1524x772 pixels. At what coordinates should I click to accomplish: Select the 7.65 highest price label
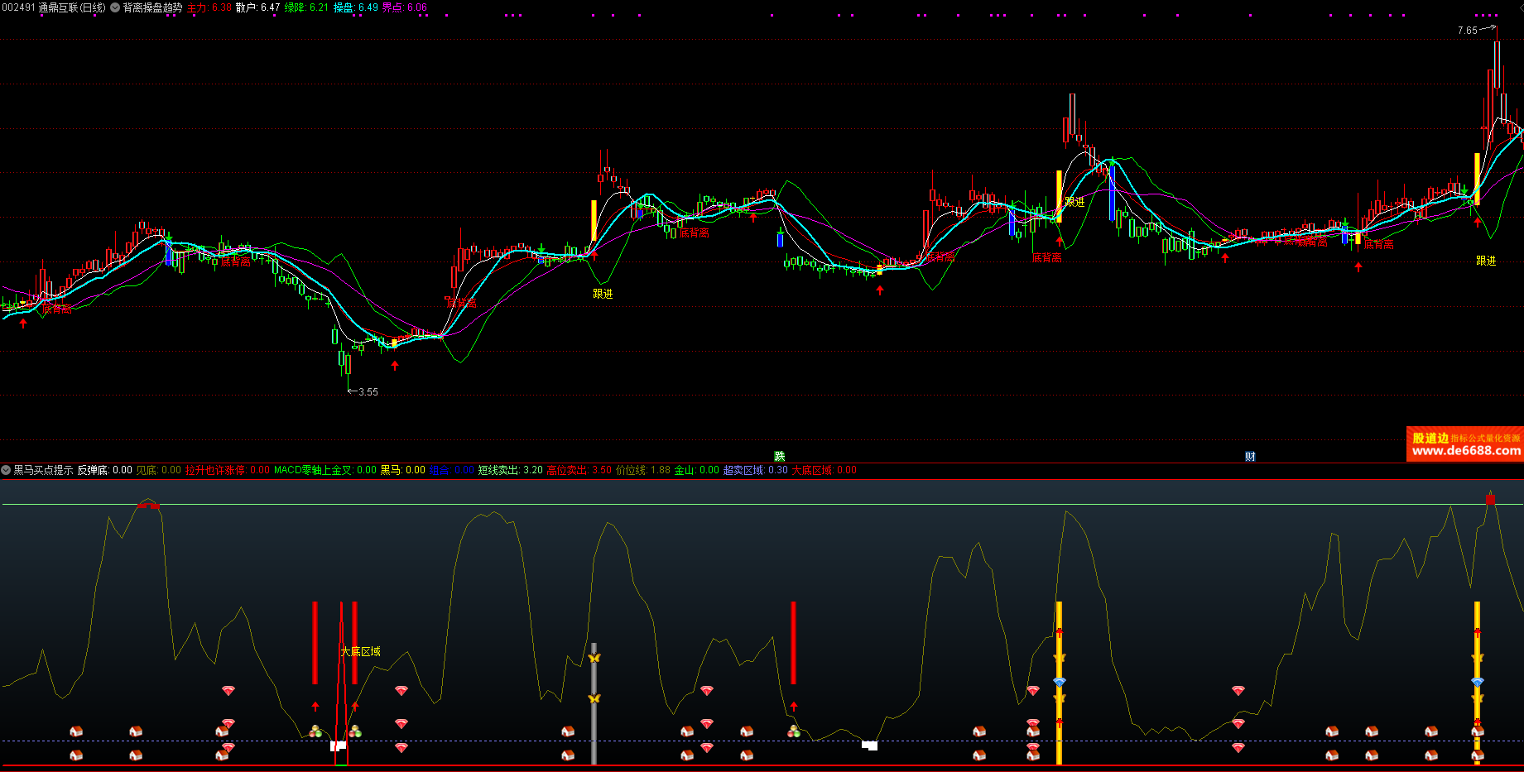1467,31
